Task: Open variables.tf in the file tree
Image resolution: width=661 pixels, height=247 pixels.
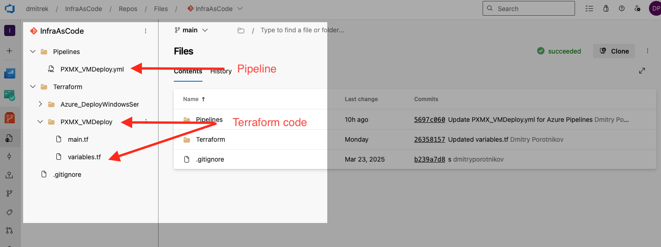Action: coord(84,157)
